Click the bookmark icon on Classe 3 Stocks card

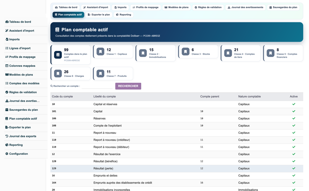pos(185,52)
